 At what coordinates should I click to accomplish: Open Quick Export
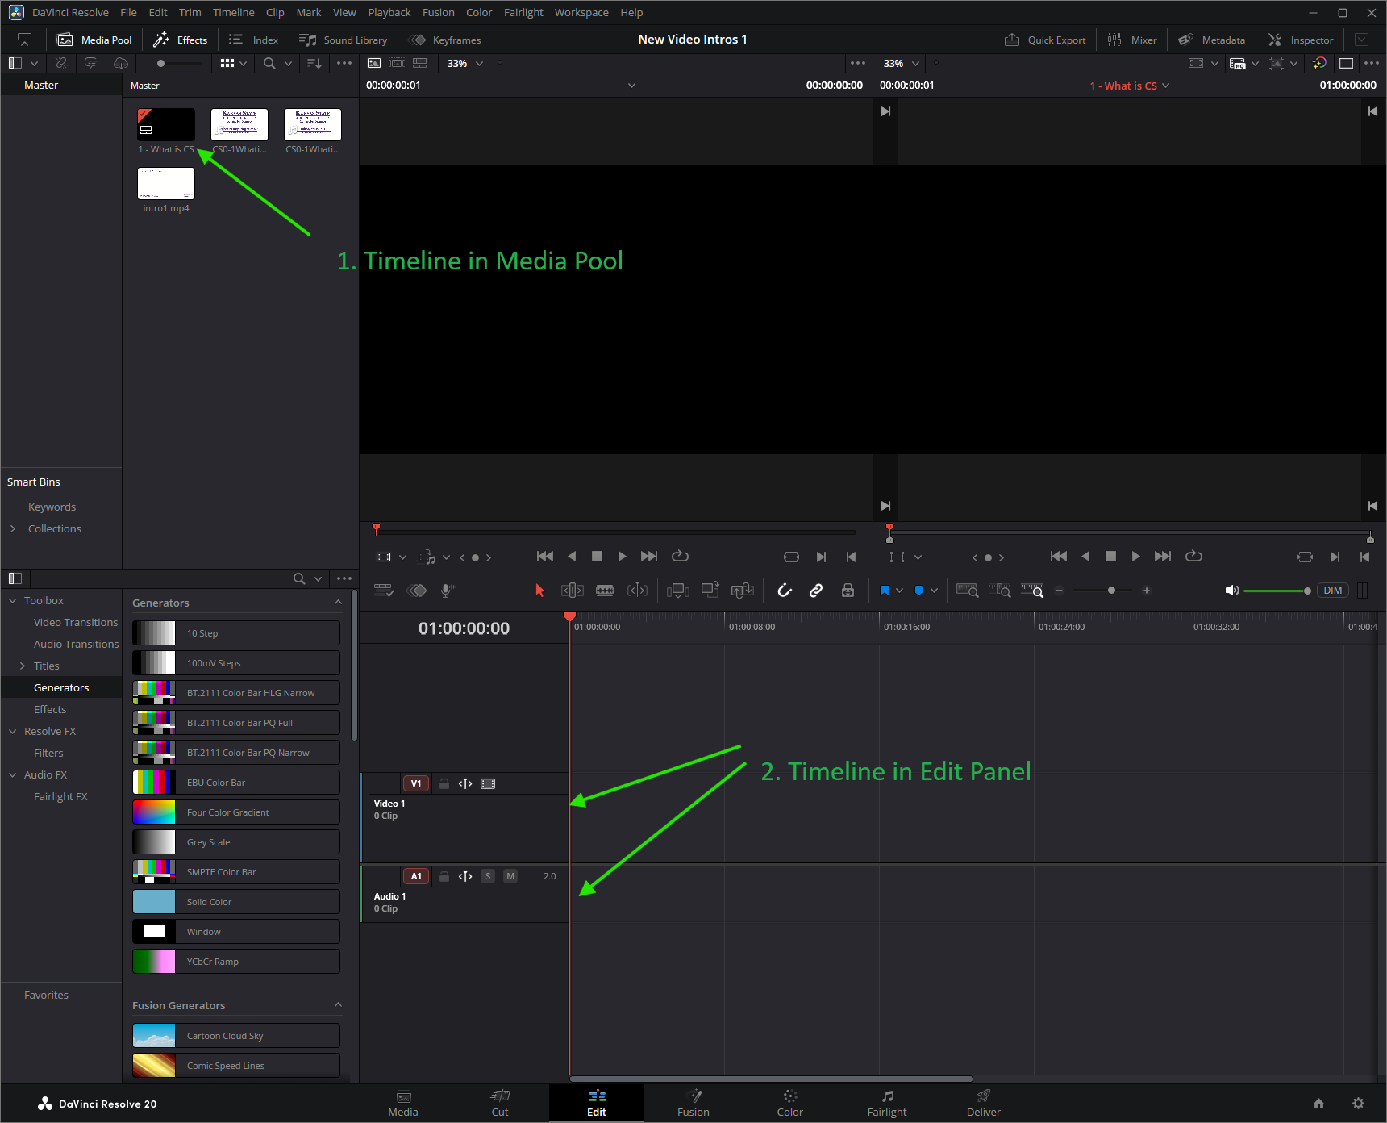coord(1045,40)
